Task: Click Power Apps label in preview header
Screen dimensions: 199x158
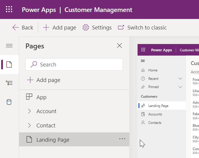Action: click(162, 50)
